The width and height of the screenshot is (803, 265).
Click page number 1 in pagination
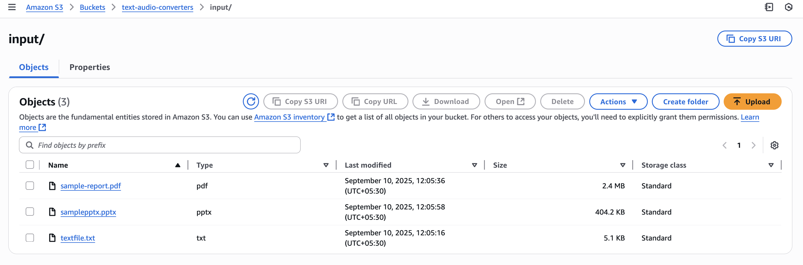[739, 145]
